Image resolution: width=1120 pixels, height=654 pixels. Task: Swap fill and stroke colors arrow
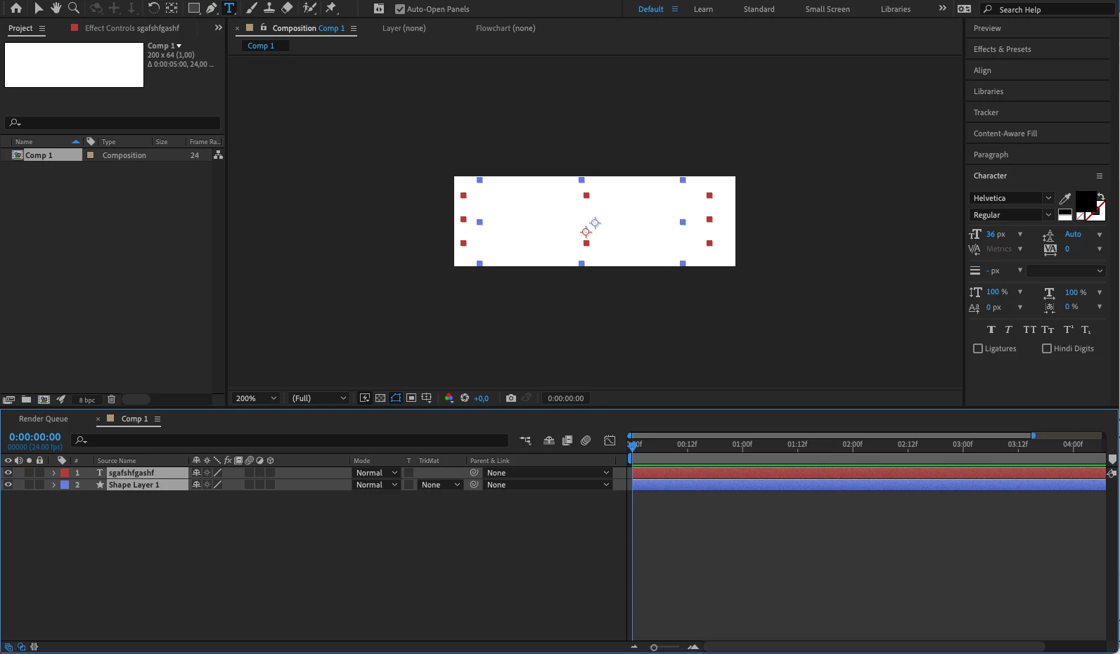pyautogui.click(x=1100, y=196)
